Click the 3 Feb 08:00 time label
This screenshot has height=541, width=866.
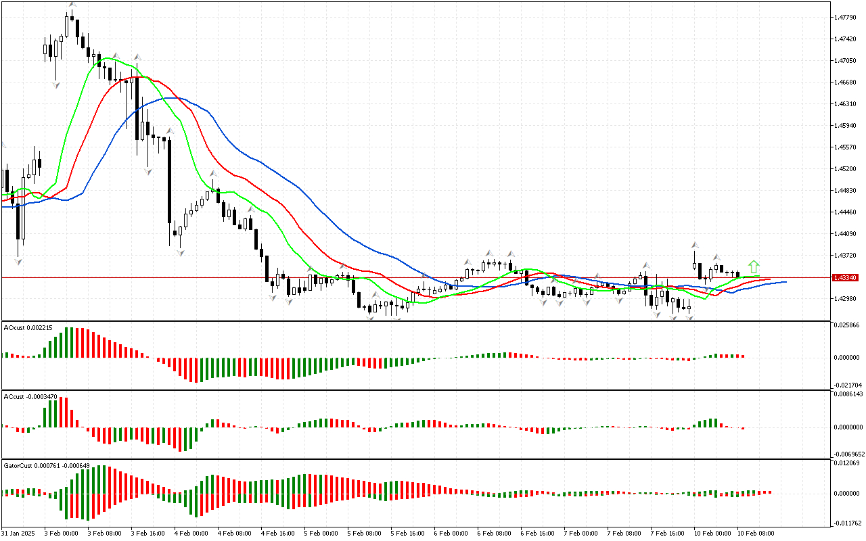click(x=104, y=534)
